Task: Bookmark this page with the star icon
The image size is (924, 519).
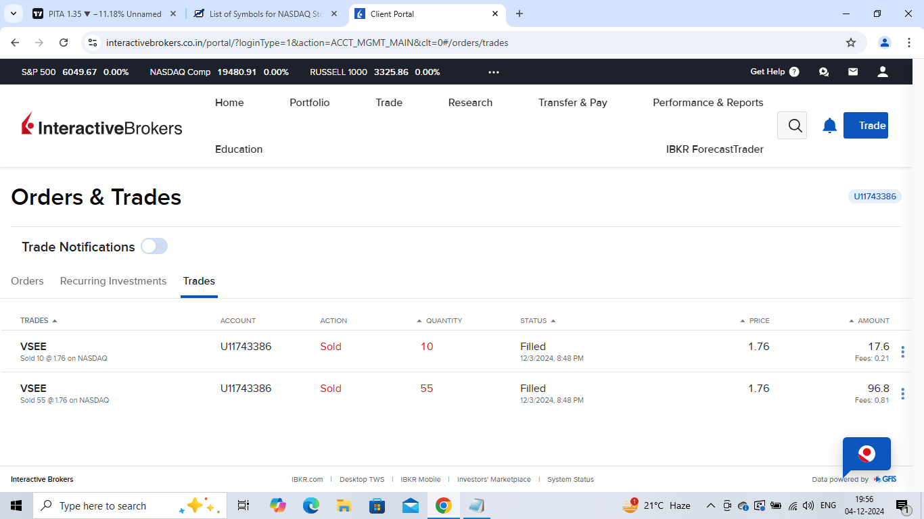Action: click(851, 43)
